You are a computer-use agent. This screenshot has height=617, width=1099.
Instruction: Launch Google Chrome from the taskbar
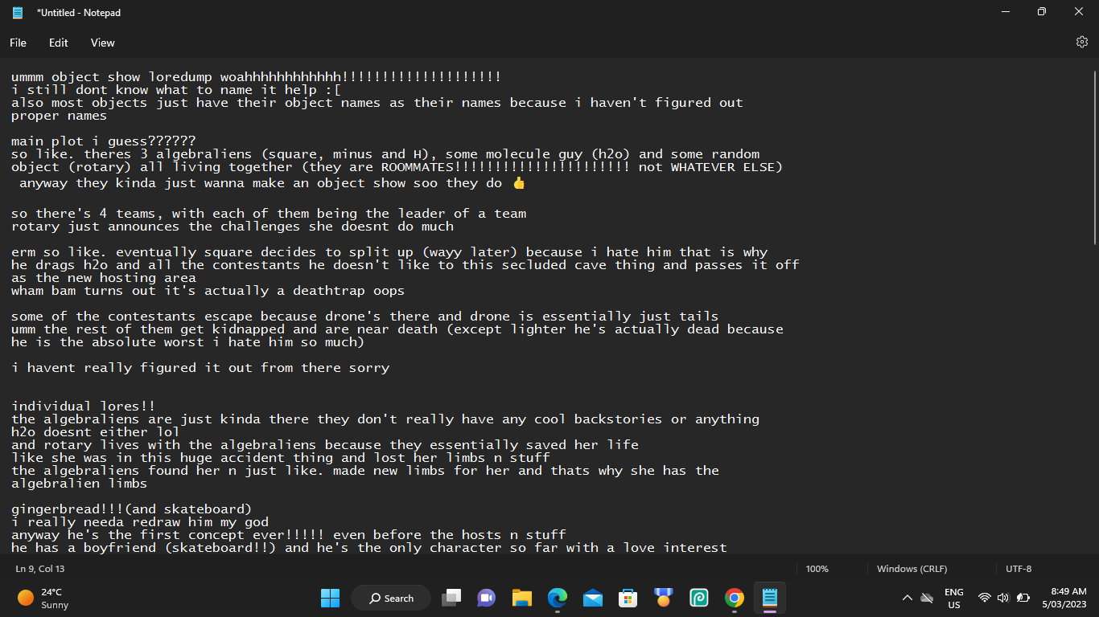(x=734, y=598)
